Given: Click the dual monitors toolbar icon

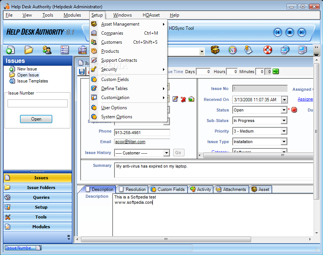Looking at the screenshot, I should (285, 50).
